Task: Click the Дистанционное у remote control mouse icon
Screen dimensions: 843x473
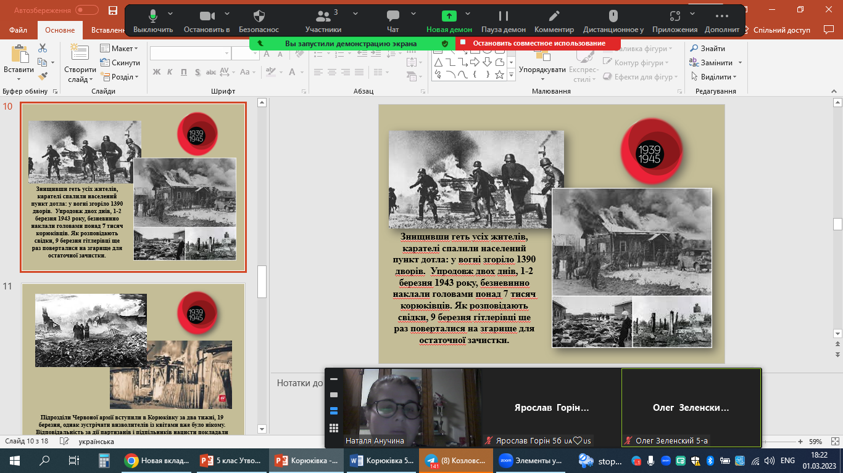Action: coord(613,16)
